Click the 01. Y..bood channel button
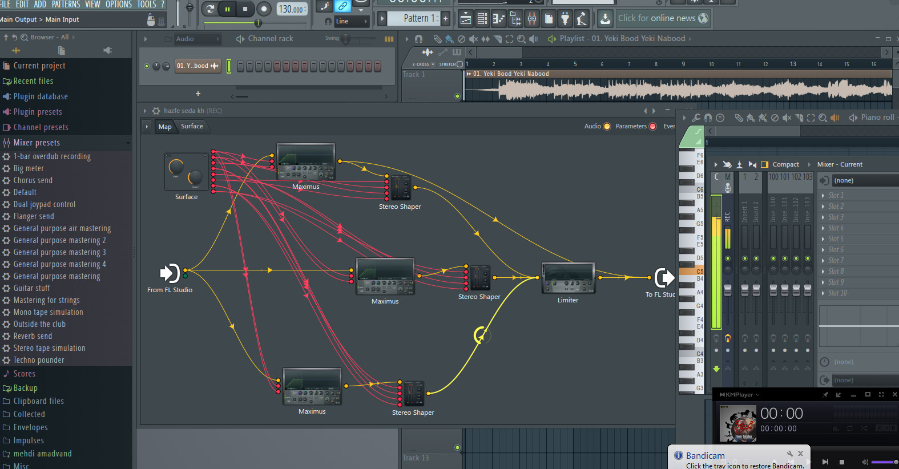 point(197,66)
